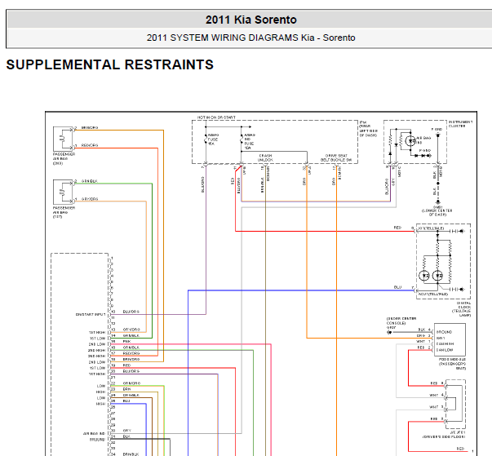Screen dimensions: 492x456
Task: Click the 'SUPPLEMENTAL RESTRAINTS' heading
Action: tap(110, 65)
